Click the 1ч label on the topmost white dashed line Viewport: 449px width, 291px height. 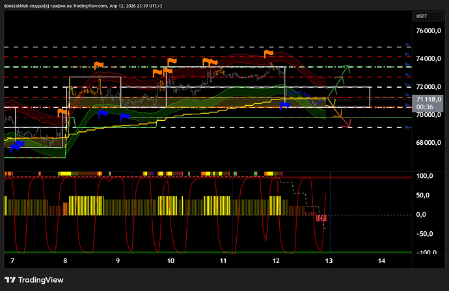coord(407,45)
